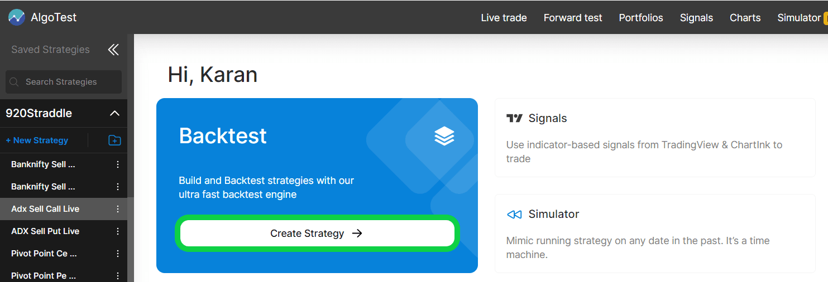Collapse the Saved Strategies sidebar
Viewport: 828px width, 282px height.
[113, 50]
